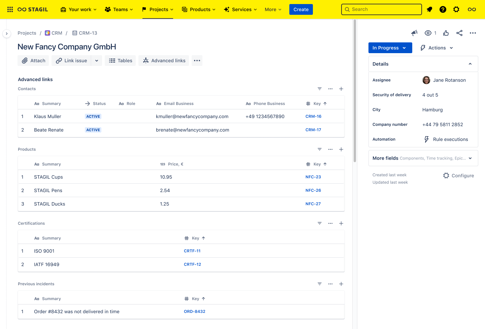Open the Projects menu
Screen dimensions: 485x329
158,9
